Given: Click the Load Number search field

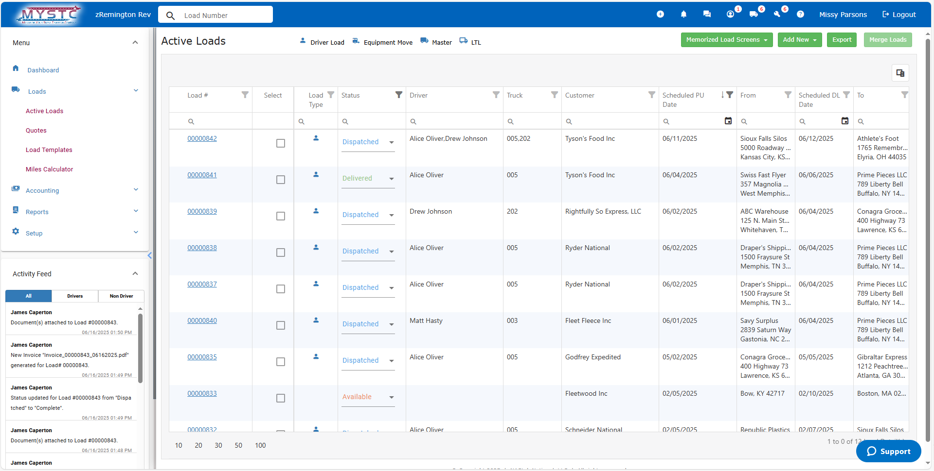Looking at the screenshot, I should pyautogui.click(x=224, y=15).
